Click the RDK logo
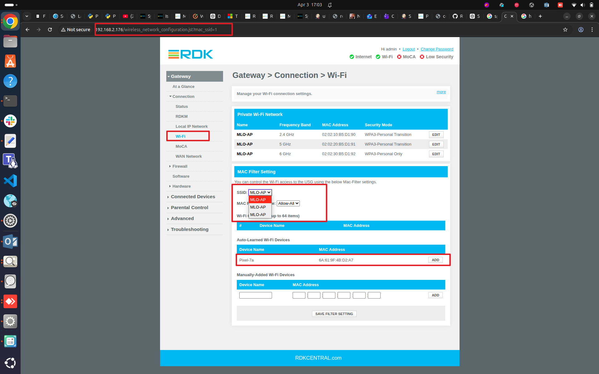599x374 pixels. (x=191, y=54)
